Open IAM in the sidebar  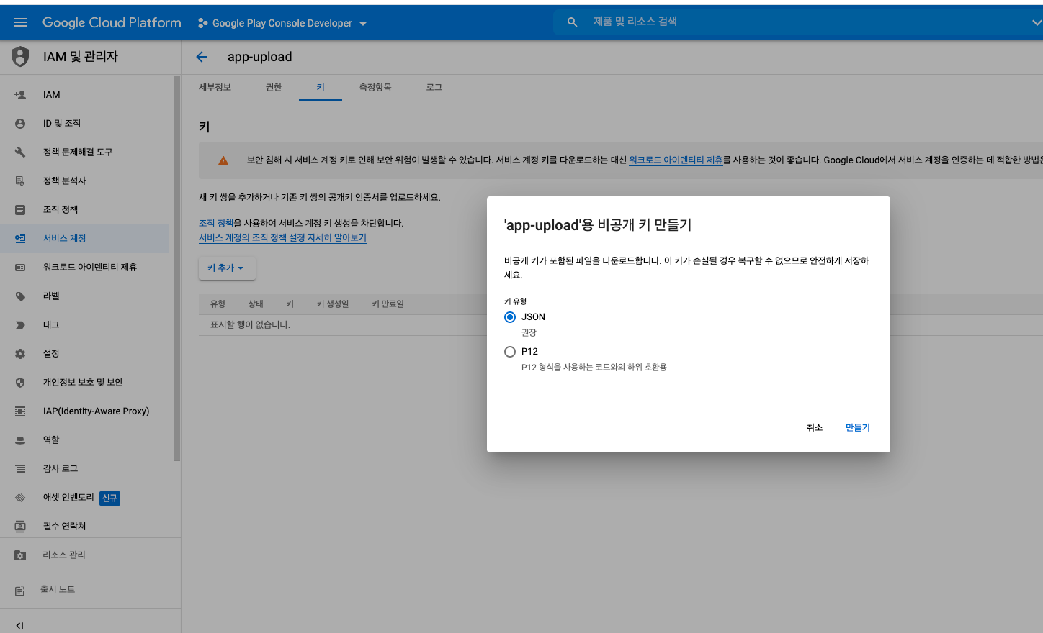point(85,94)
